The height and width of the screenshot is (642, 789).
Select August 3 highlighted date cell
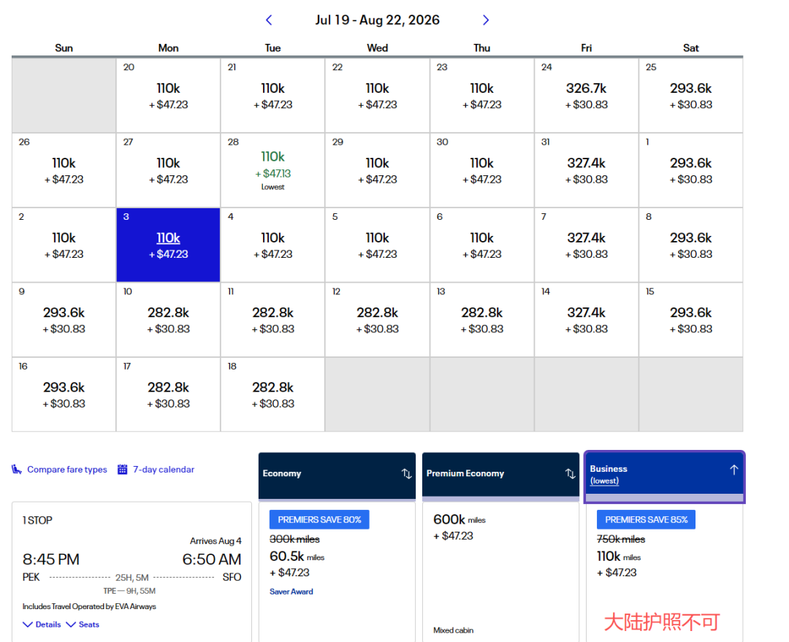click(168, 245)
